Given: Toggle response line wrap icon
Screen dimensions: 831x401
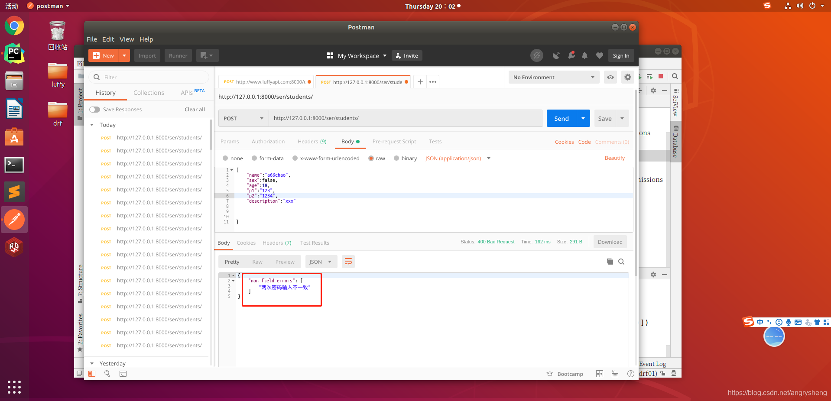Looking at the screenshot, I should (348, 262).
